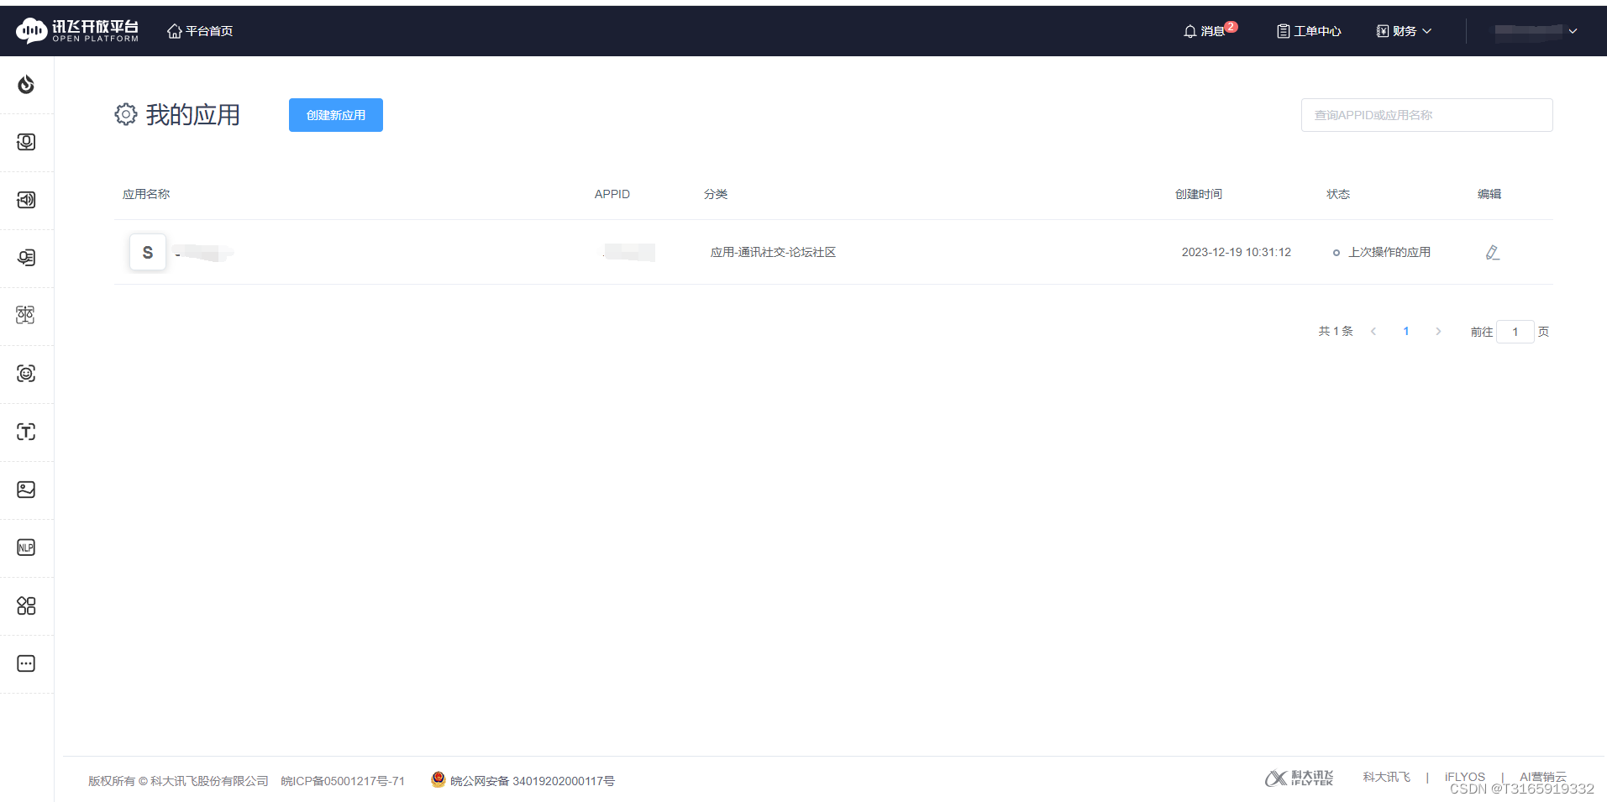The height and width of the screenshot is (802, 1607).
Task: Open the 科大讯飞 footer link
Action: tap(1386, 777)
